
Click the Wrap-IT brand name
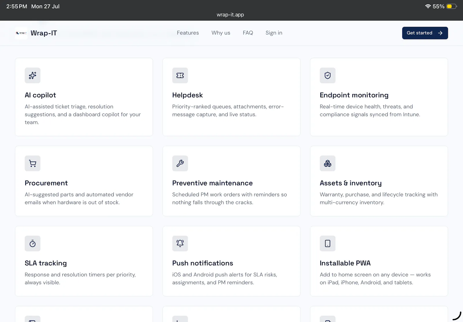pyautogui.click(x=44, y=33)
